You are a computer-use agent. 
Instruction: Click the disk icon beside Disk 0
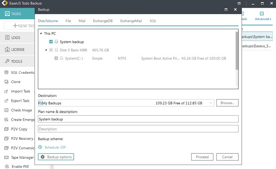[x=56, y=50]
